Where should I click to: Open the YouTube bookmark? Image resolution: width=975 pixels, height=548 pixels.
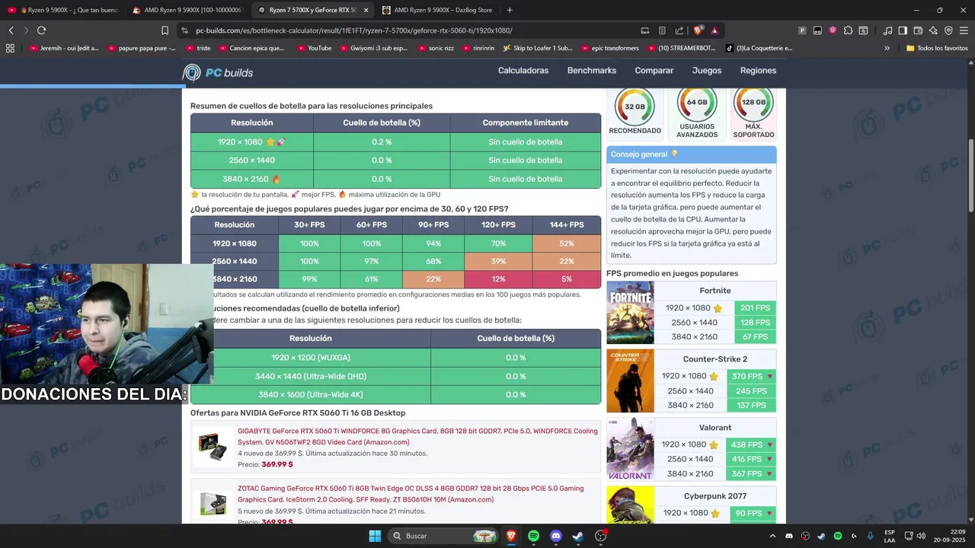[x=315, y=48]
